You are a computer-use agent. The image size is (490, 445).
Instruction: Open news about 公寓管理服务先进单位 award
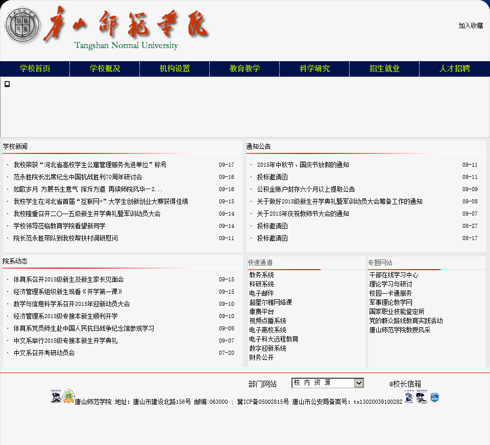pos(90,165)
